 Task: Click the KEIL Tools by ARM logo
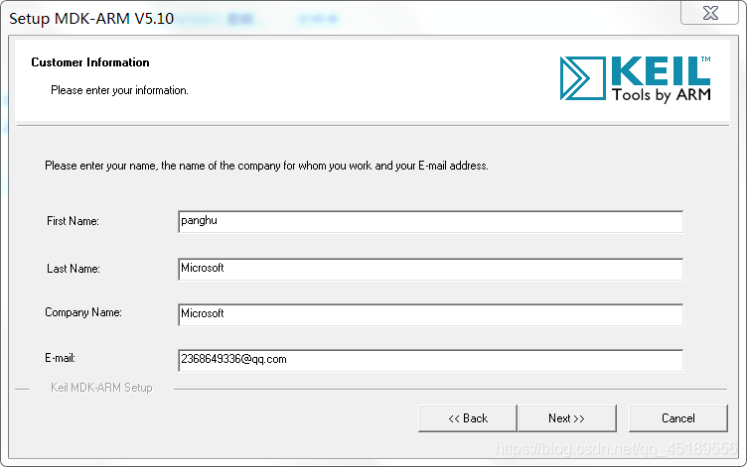tap(636, 79)
